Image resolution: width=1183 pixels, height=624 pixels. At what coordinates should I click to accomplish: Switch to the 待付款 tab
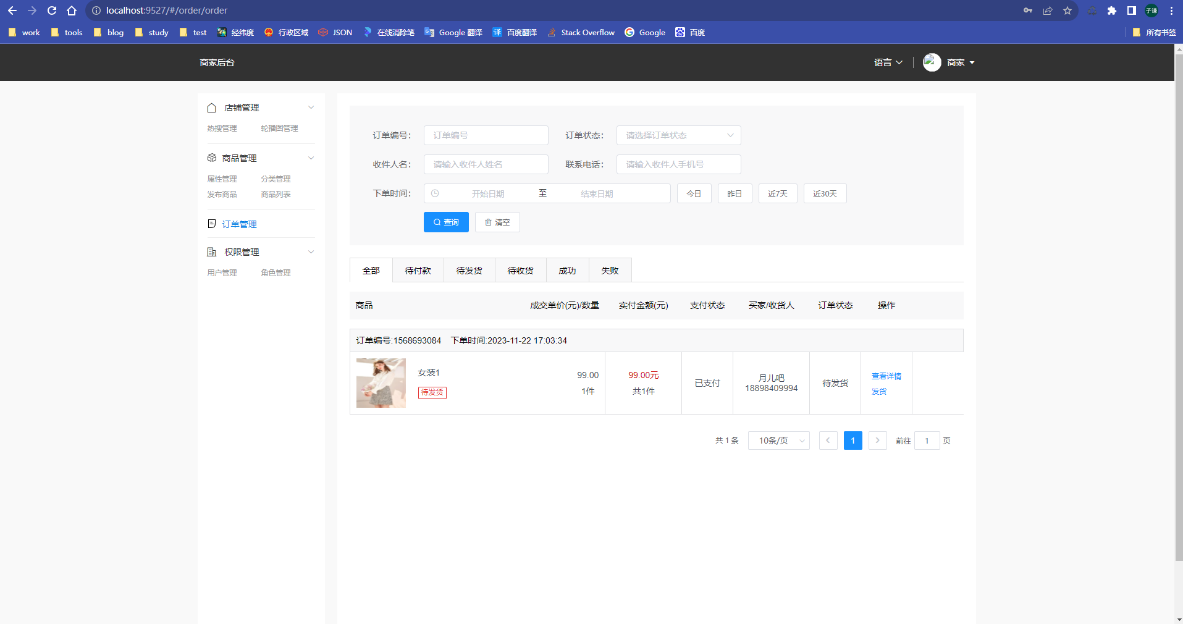click(x=418, y=270)
